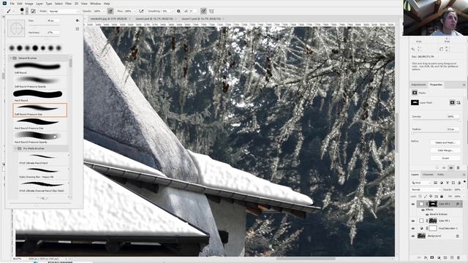Open Flow value dropdown arrow
The image size is (468, 263).
(x=135, y=11)
